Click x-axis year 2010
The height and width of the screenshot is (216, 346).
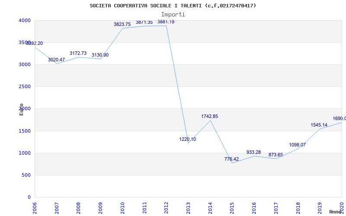(x=122, y=208)
